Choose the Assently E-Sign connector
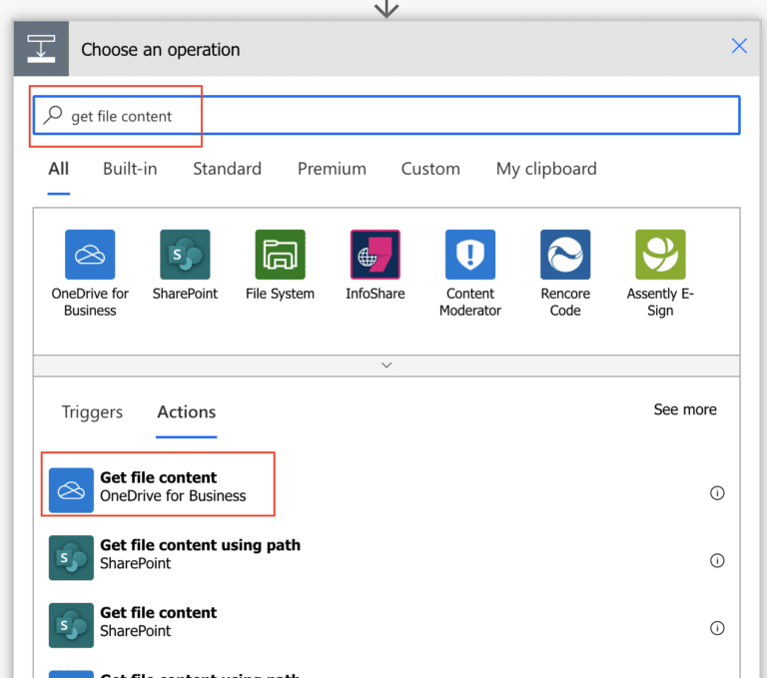Image resolution: width=767 pixels, height=678 pixels. 660,255
